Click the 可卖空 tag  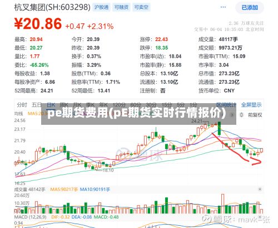pos(141,7)
